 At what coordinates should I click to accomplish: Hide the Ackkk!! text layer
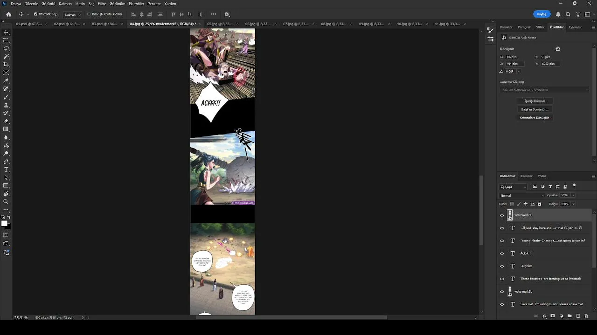(x=502, y=254)
